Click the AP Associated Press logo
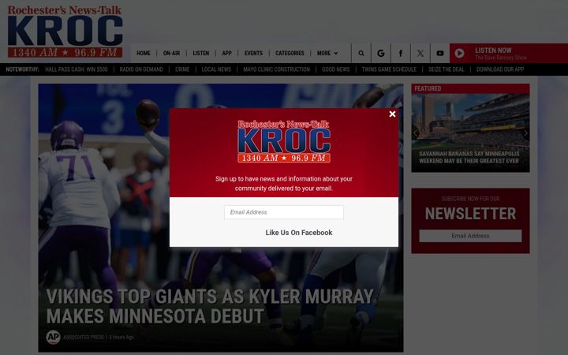The image size is (568, 355). 54,337
